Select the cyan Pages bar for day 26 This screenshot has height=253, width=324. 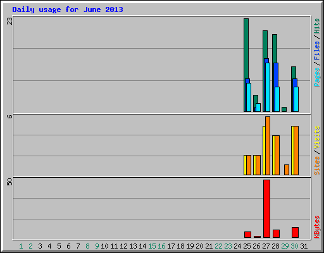coord(258,108)
